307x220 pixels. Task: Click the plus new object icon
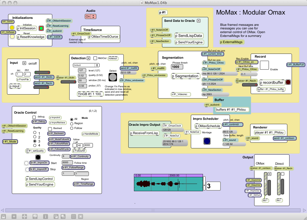pos(14,216)
